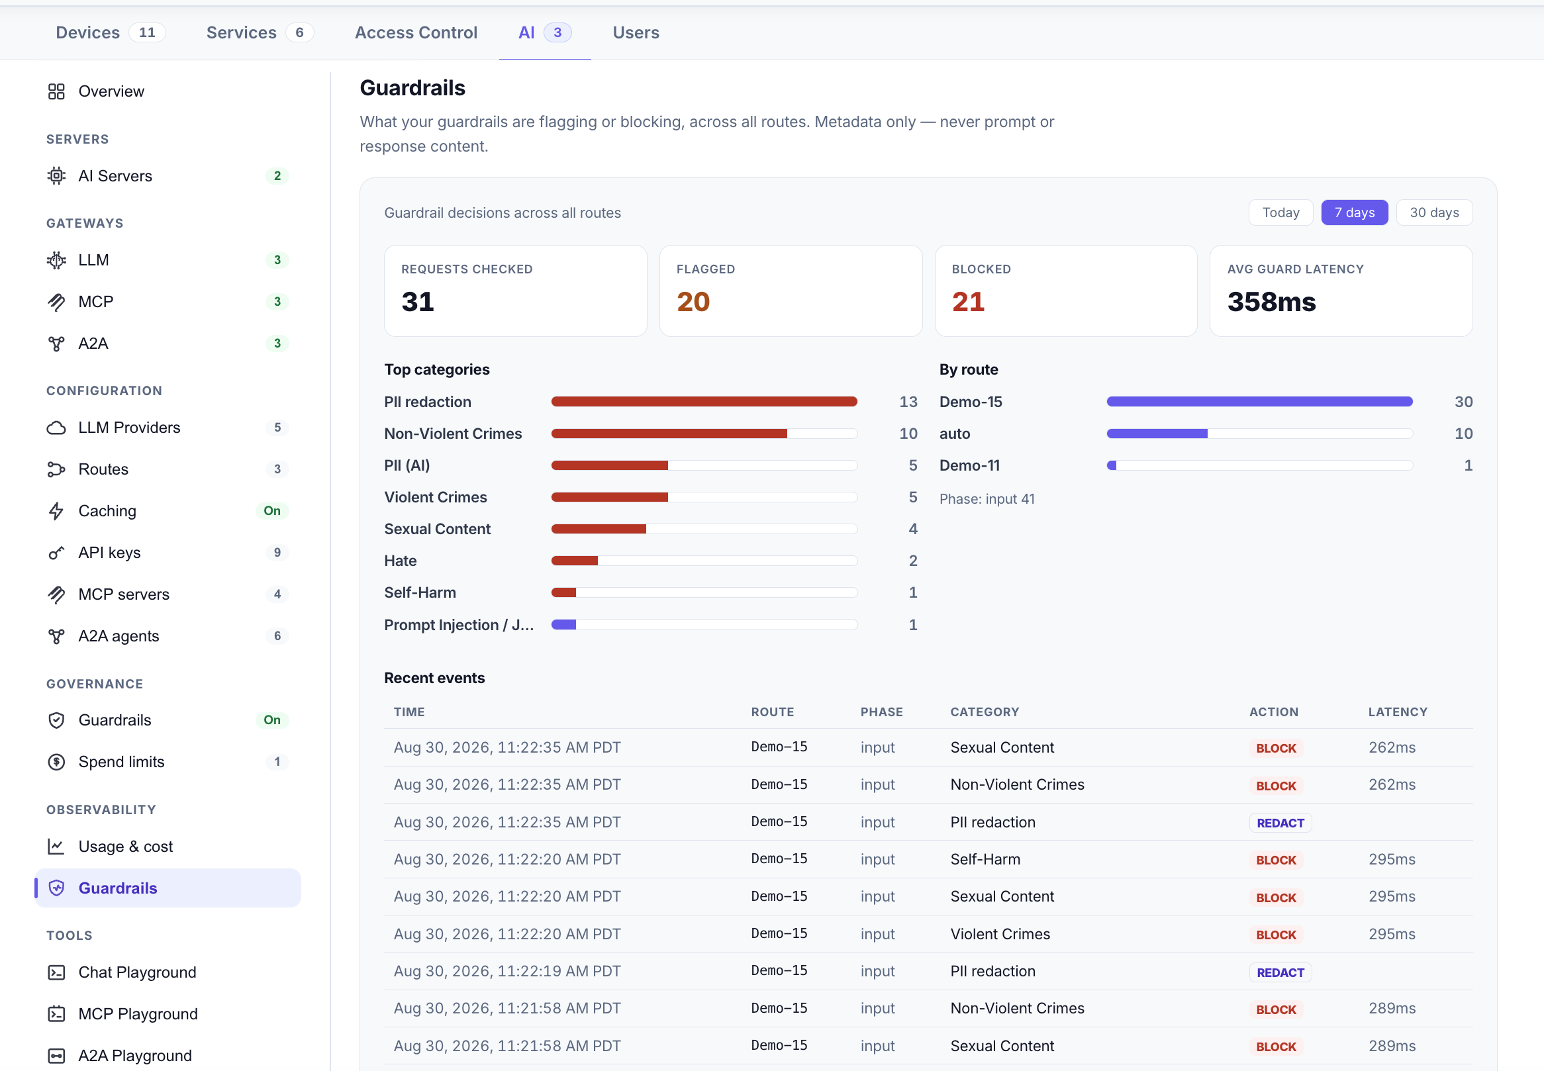
Task: Click the MCP Playground icon
Action: [56, 1014]
